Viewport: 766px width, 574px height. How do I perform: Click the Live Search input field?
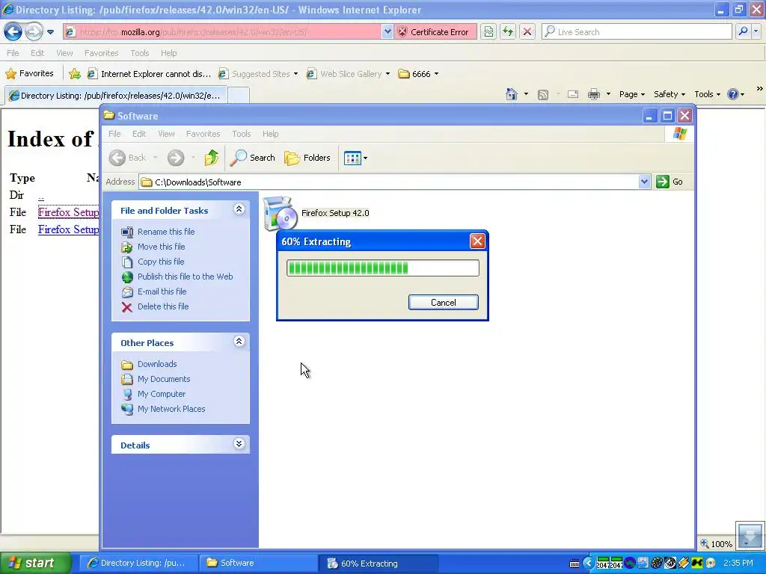pyautogui.click(x=637, y=31)
